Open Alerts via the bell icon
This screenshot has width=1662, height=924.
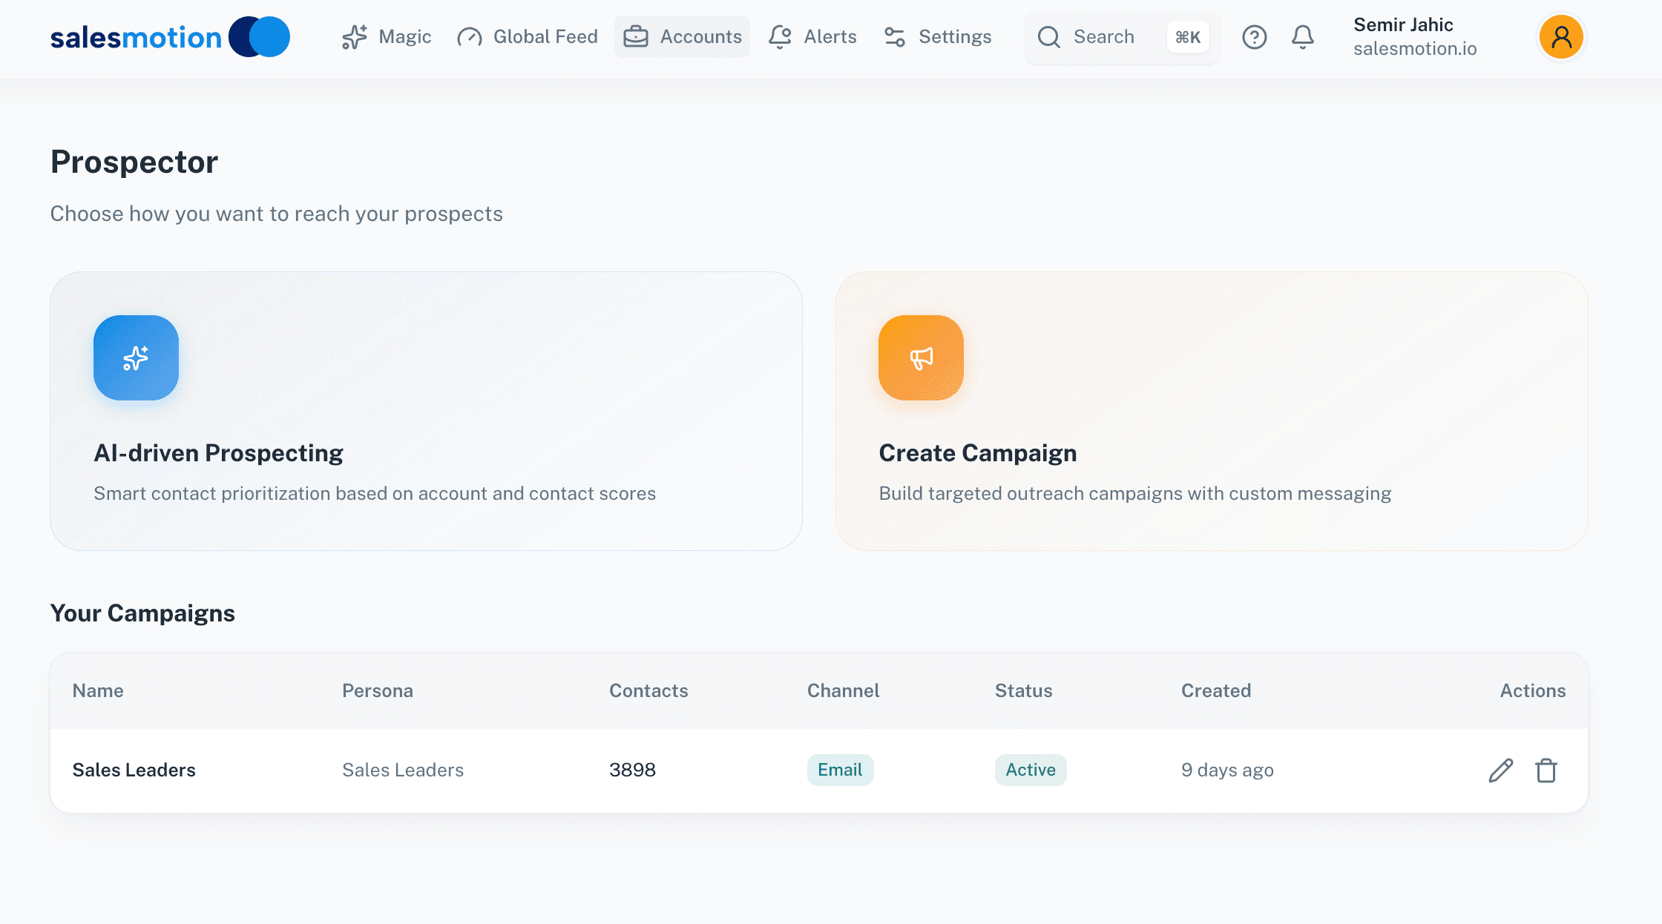(x=779, y=36)
